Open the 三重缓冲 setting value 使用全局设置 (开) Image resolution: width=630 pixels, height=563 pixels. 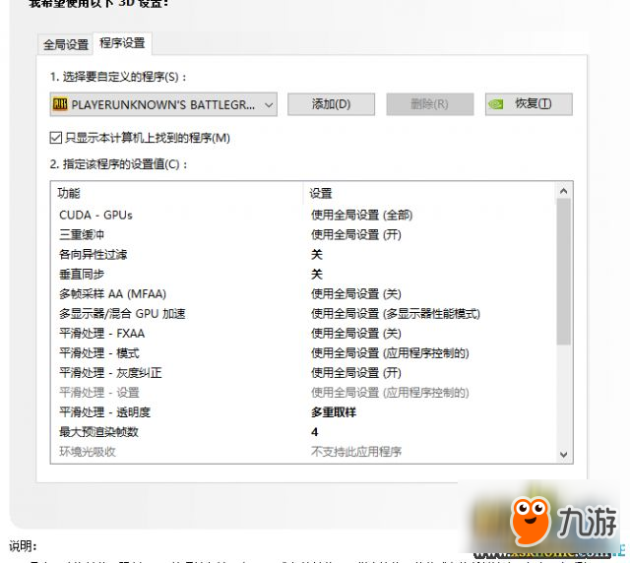click(x=356, y=234)
